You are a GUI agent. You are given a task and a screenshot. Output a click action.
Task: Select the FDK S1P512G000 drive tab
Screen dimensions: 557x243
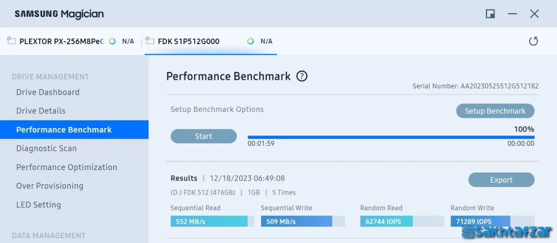coord(211,41)
